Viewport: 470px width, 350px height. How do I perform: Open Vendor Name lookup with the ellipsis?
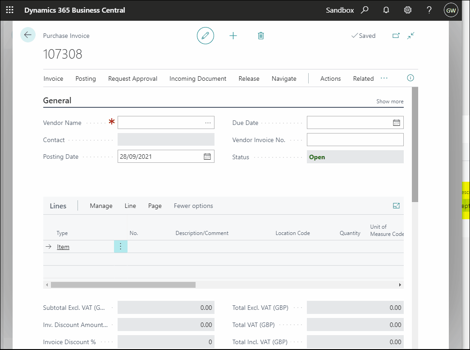click(x=208, y=122)
